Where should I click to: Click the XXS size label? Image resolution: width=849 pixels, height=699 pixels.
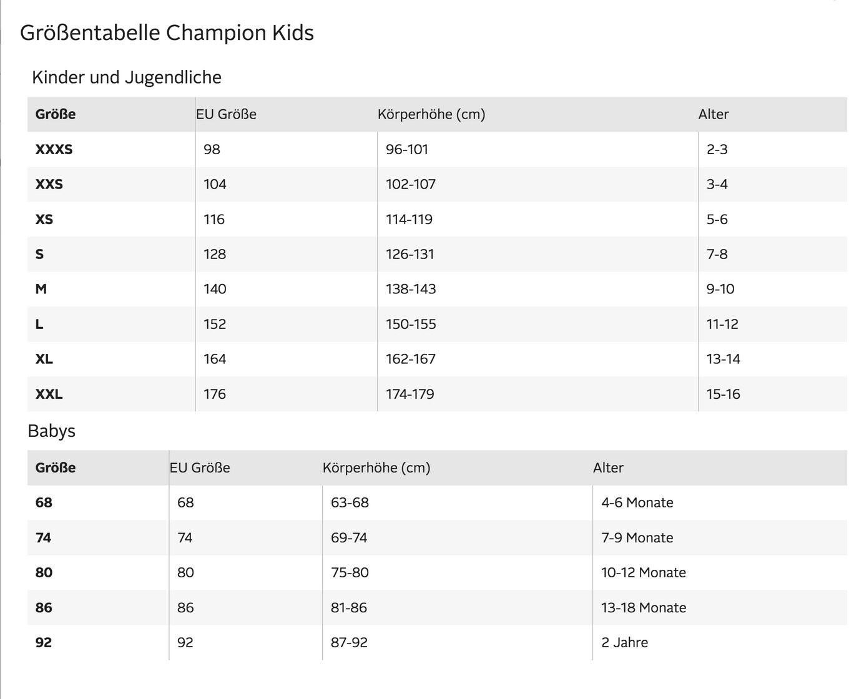coord(49,184)
